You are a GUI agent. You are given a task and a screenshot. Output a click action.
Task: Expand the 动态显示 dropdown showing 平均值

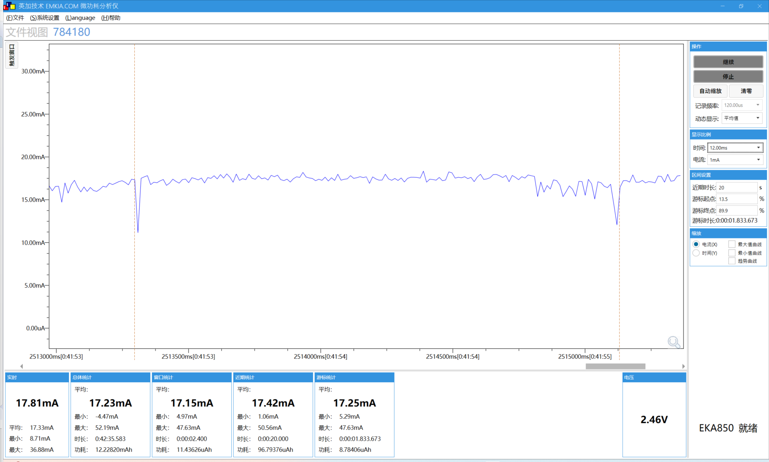pyautogui.click(x=742, y=118)
